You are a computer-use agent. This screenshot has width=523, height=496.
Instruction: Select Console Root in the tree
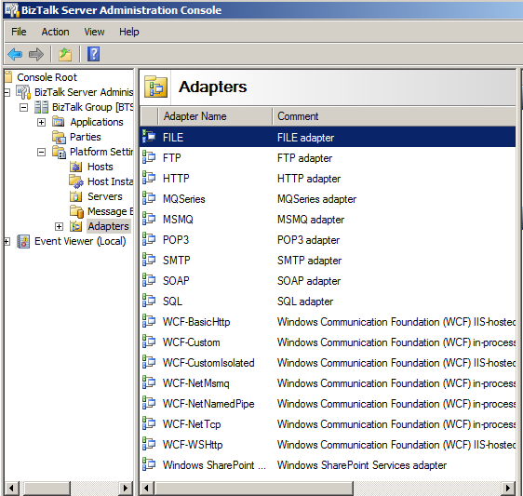(x=47, y=77)
